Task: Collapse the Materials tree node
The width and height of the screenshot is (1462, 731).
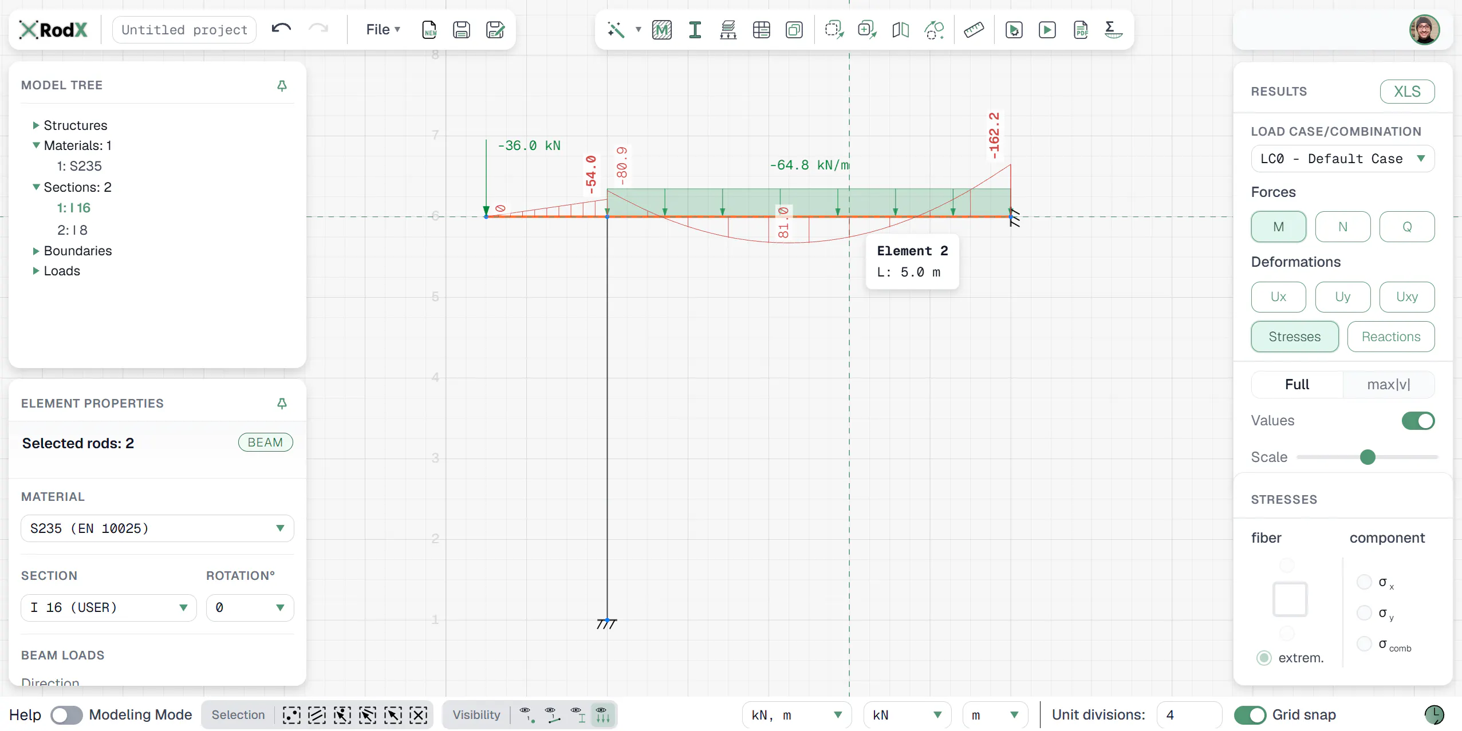Action: coord(36,145)
